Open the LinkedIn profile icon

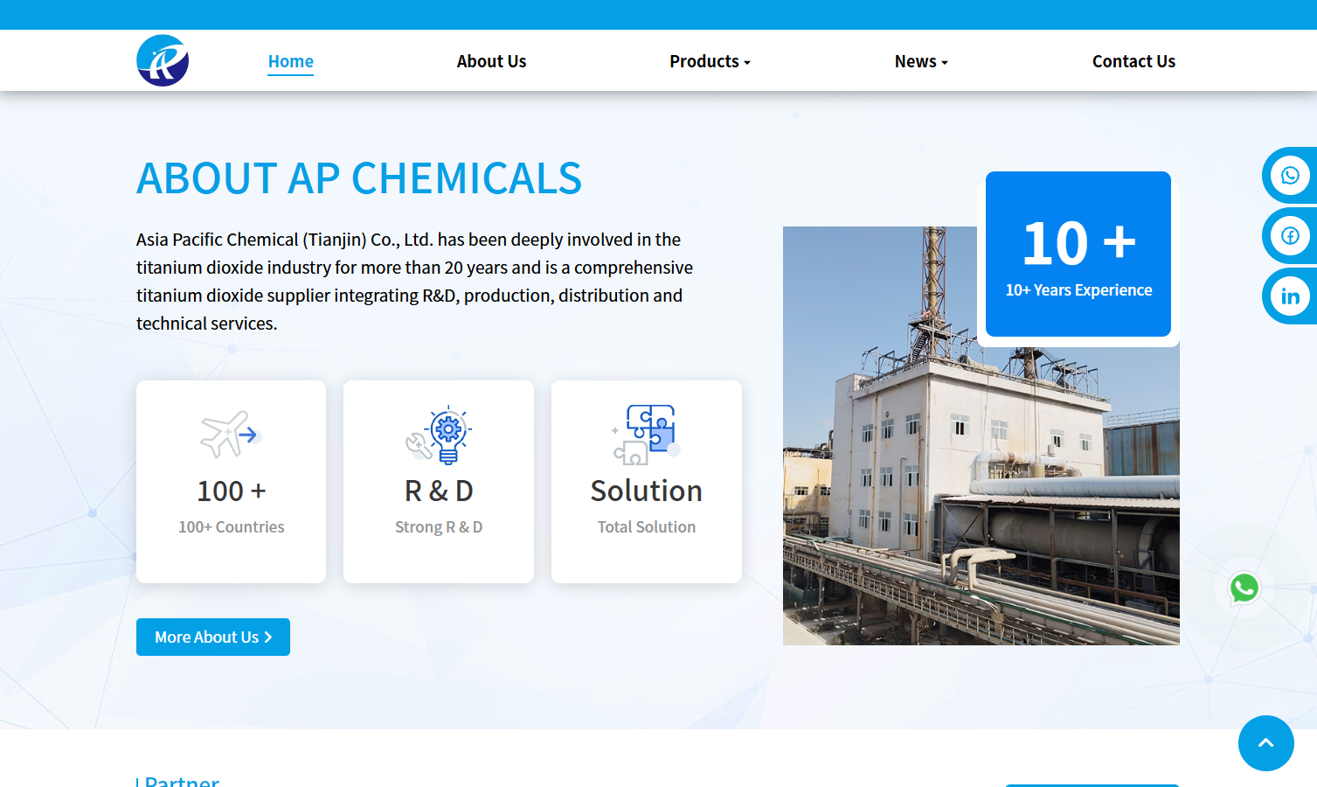click(x=1291, y=296)
